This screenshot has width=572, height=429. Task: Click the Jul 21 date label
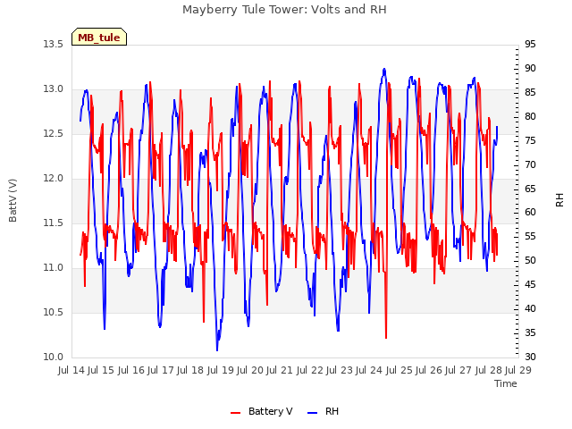(280, 370)
